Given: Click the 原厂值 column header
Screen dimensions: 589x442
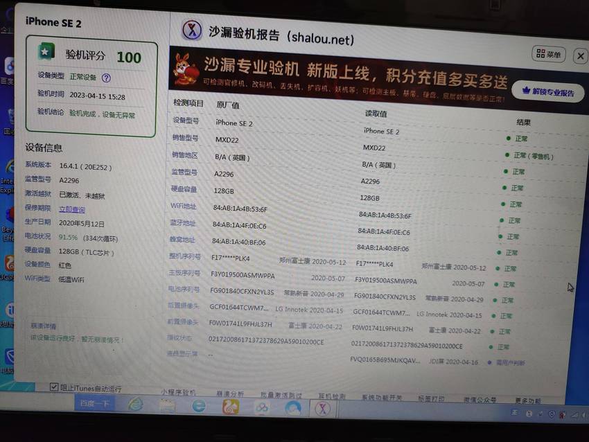Looking at the screenshot, I should click(228, 105).
